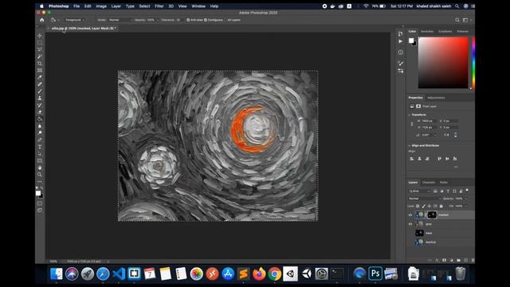The image size is (510, 287).
Task: Click the Width field in Transform
Action: 429,121
